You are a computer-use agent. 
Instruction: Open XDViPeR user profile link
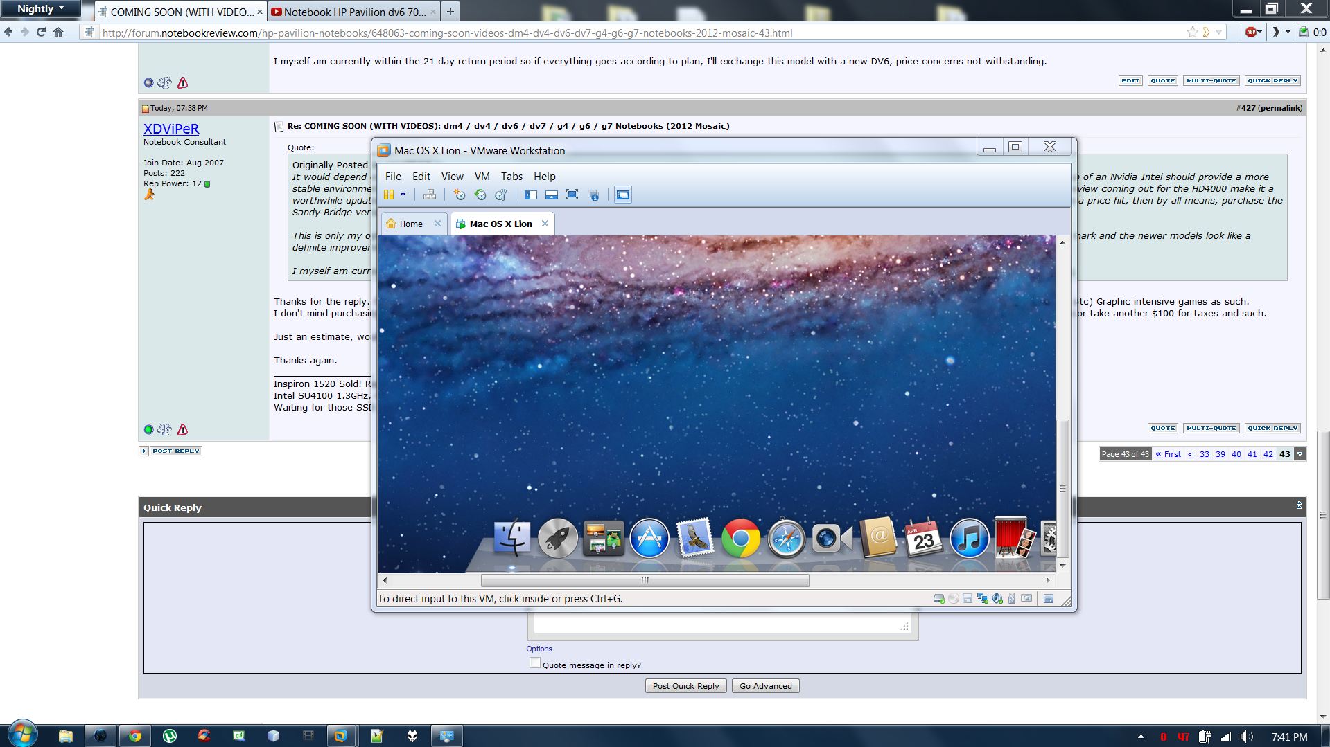tap(171, 129)
